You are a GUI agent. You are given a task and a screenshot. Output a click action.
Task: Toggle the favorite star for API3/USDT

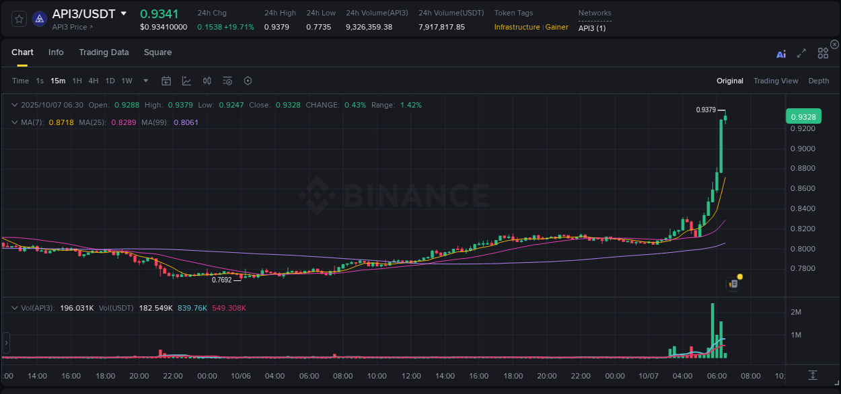[x=19, y=19]
